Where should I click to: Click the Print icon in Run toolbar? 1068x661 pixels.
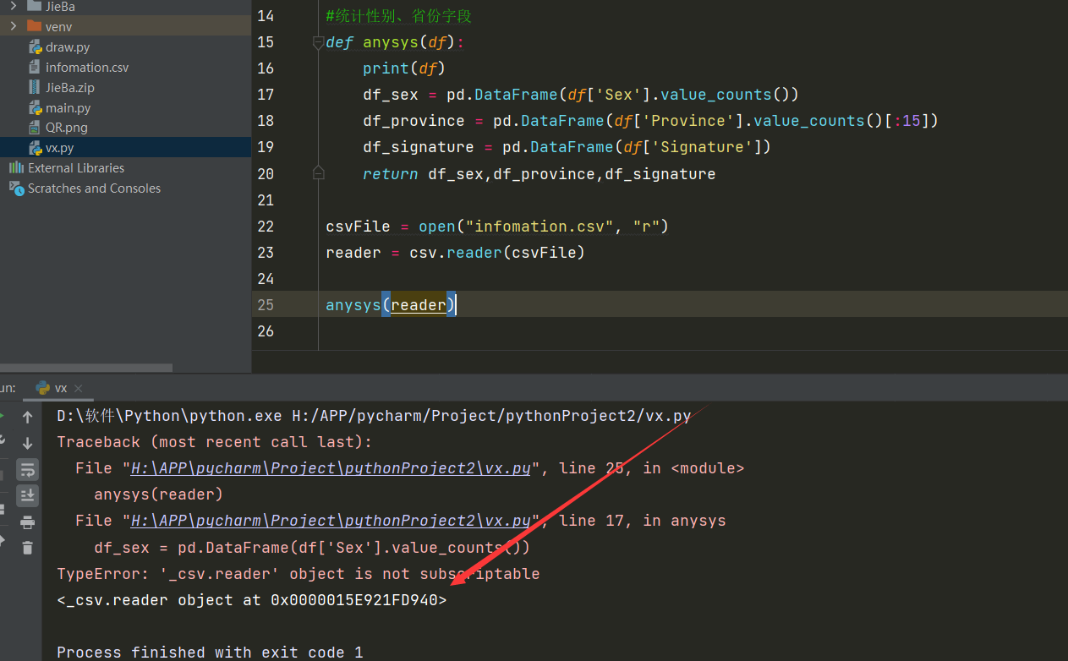click(27, 522)
